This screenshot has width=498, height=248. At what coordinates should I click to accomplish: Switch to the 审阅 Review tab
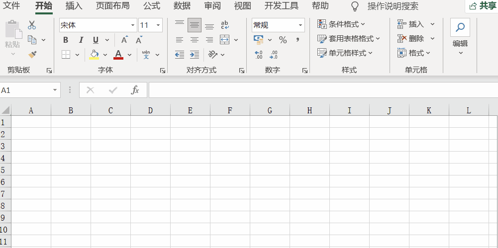pyautogui.click(x=212, y=5)
